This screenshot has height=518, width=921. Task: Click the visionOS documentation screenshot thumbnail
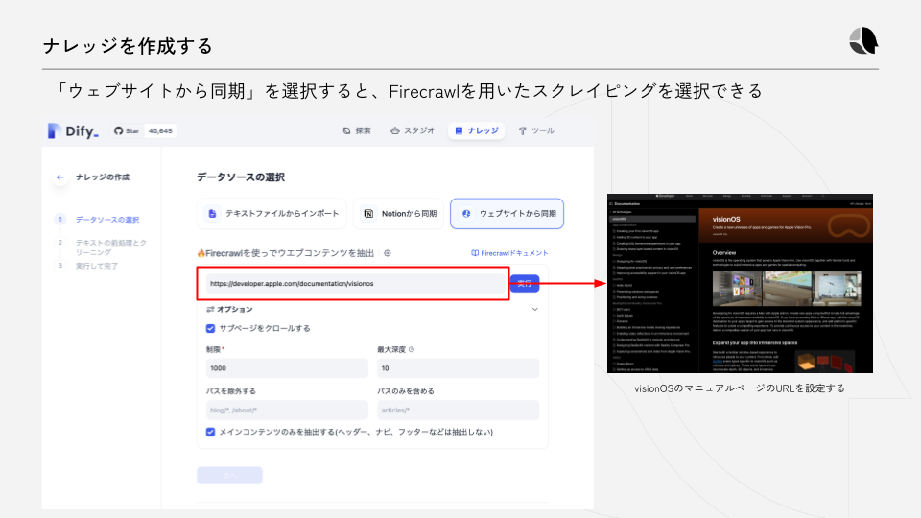(x=740, y=283)
